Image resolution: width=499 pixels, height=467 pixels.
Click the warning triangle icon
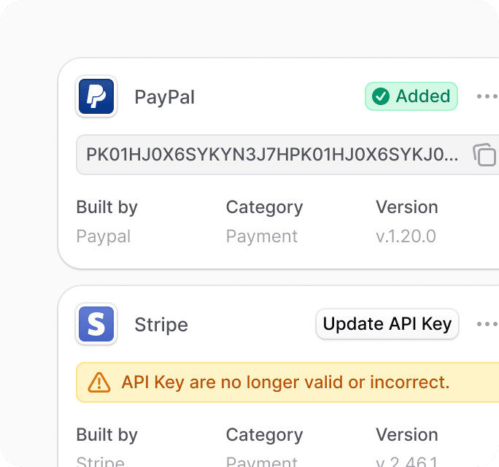[99, 382]
